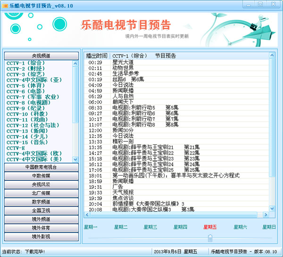Select channel CCTV-13（新闻）
This screenshot has height=257, width=283.
[x=27, y=131]
